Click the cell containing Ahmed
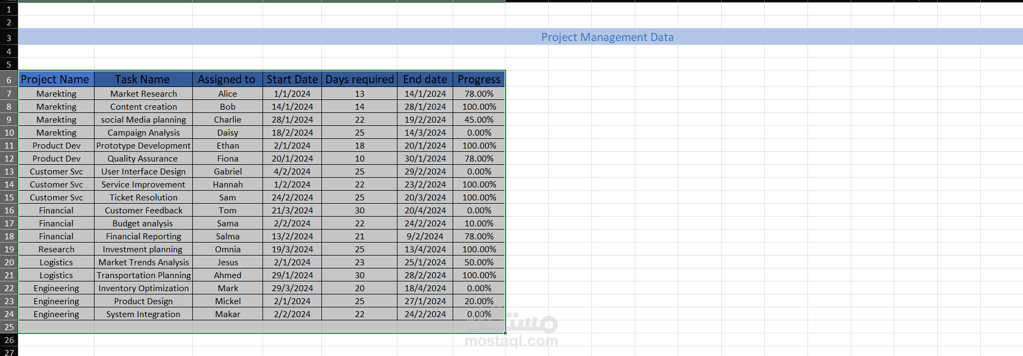 (227, 275)
